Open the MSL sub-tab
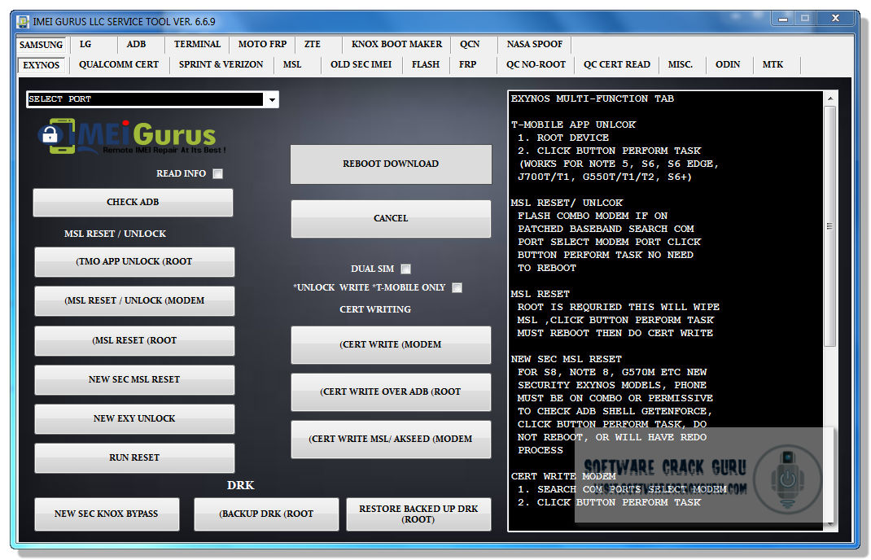This screenshot has height=560, width=871. [x=292, y=65]
